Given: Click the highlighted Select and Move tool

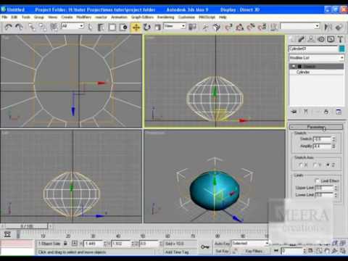Looking at the screenshot, I should [136, 28].
